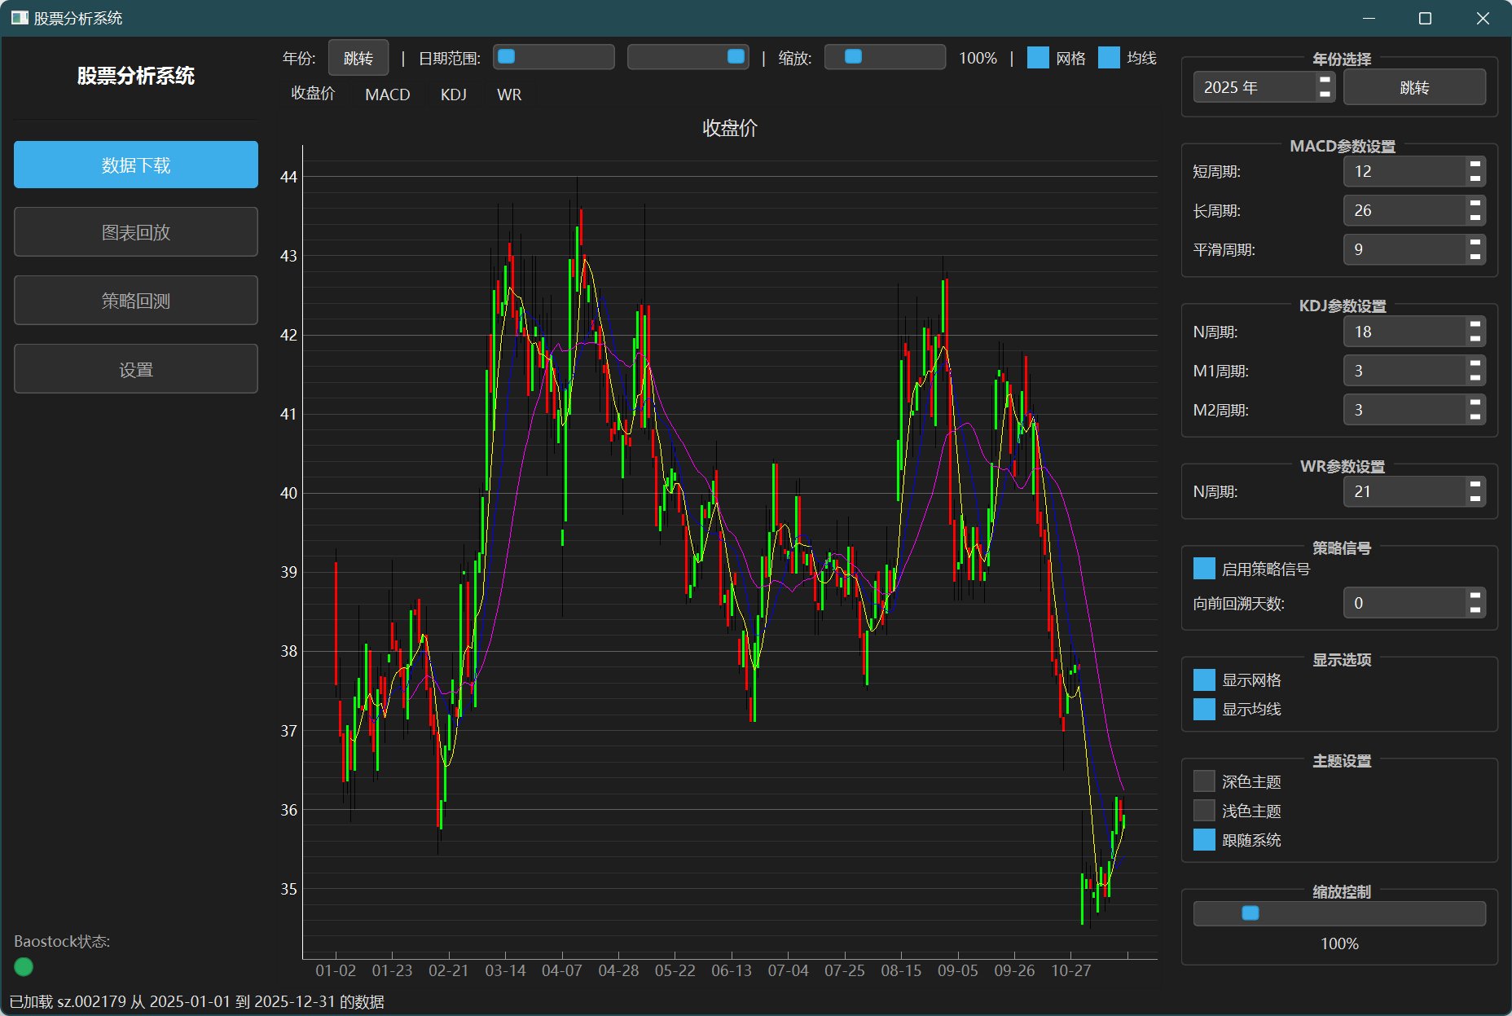Screen dimensions: 1512x1016
Task: Switch to the WR tab
Action: pyautogui.click(x=509, y=95)
